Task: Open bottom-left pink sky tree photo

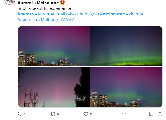Action: click(54, 87)
